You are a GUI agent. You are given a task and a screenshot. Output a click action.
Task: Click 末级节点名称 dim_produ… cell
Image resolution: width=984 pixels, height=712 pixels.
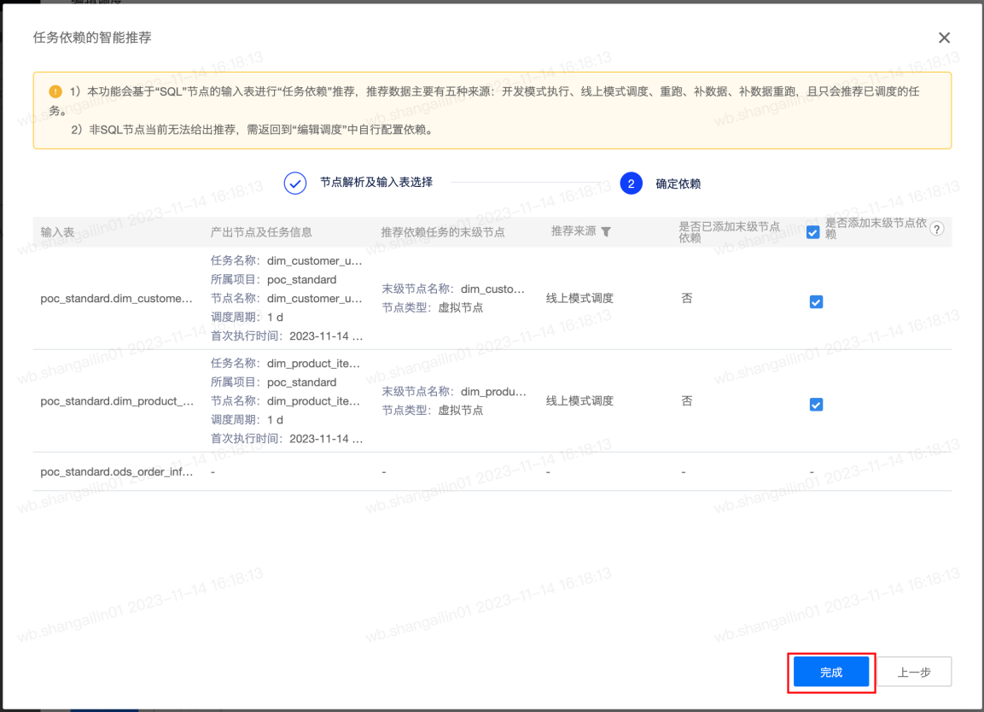point(454,391)
